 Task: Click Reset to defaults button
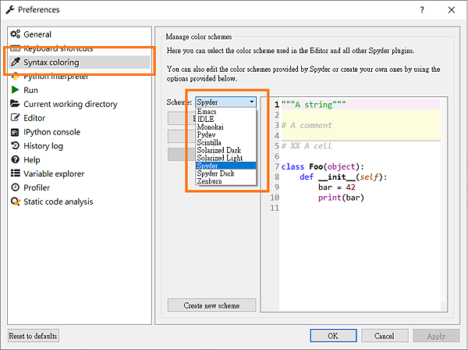pos(33,336)
